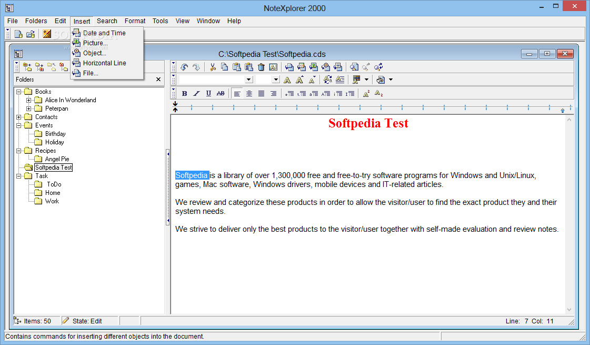
Task: Choose Horizontal Line from Insert menu
Action: point(107,63)
